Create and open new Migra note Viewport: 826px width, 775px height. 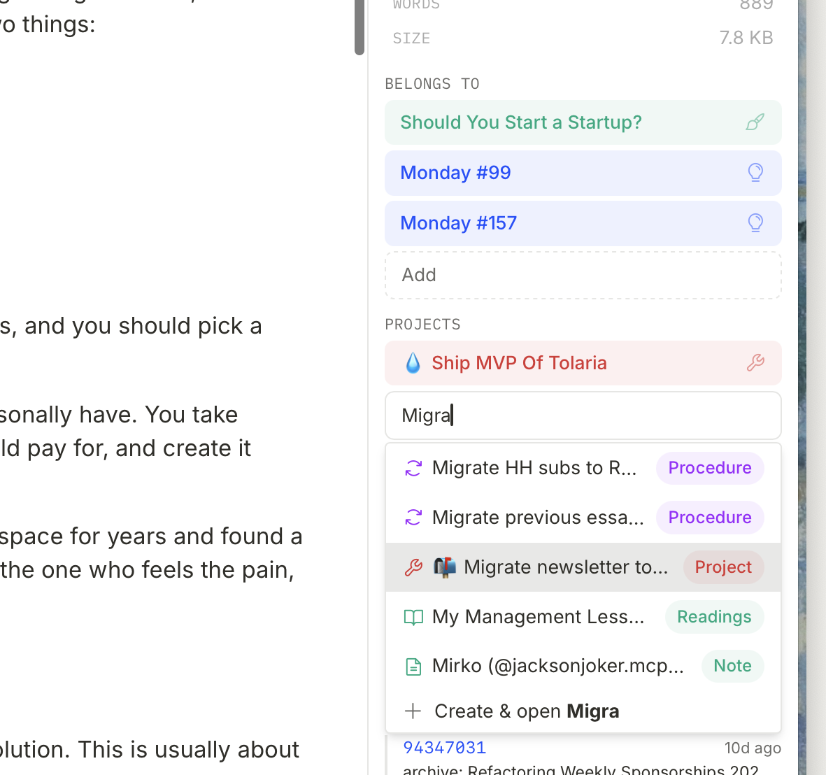coord(526,711)
